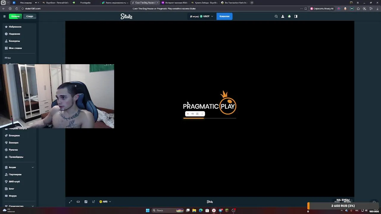Click the Stake logo below game
The height and width of the screenshot is (214, 381).
[x=210, y=202]
